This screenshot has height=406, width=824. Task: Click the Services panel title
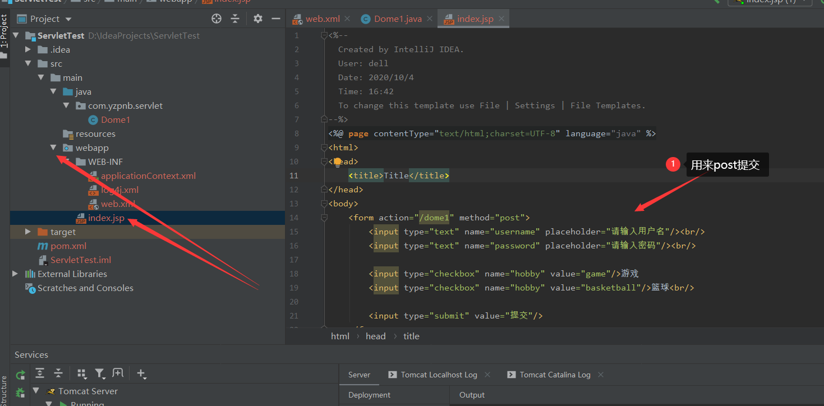[31, 354]
